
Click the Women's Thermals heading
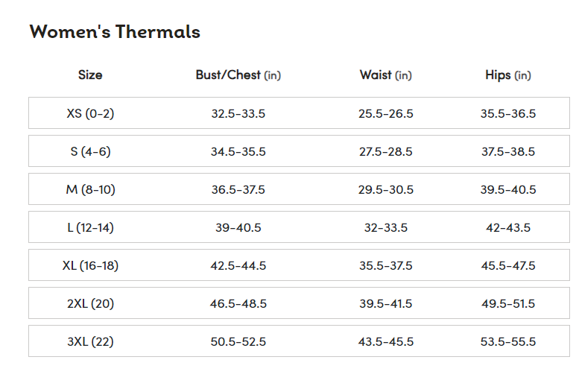coord(115,31)
